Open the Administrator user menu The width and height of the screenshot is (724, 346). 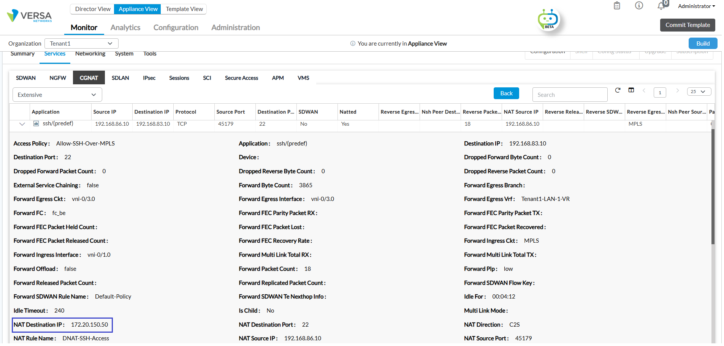[x=696, y=6]
